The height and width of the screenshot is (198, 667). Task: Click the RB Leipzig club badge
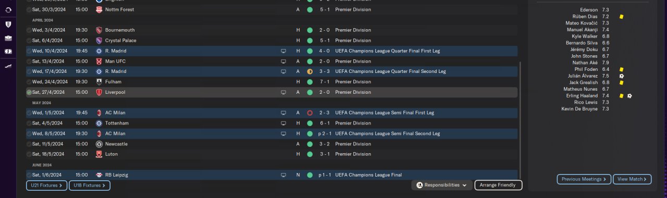pyautogui.click(x=99, y=175)
